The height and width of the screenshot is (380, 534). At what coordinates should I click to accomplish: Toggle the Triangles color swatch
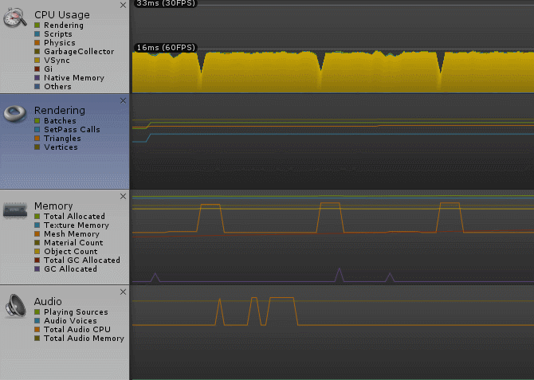37,139
